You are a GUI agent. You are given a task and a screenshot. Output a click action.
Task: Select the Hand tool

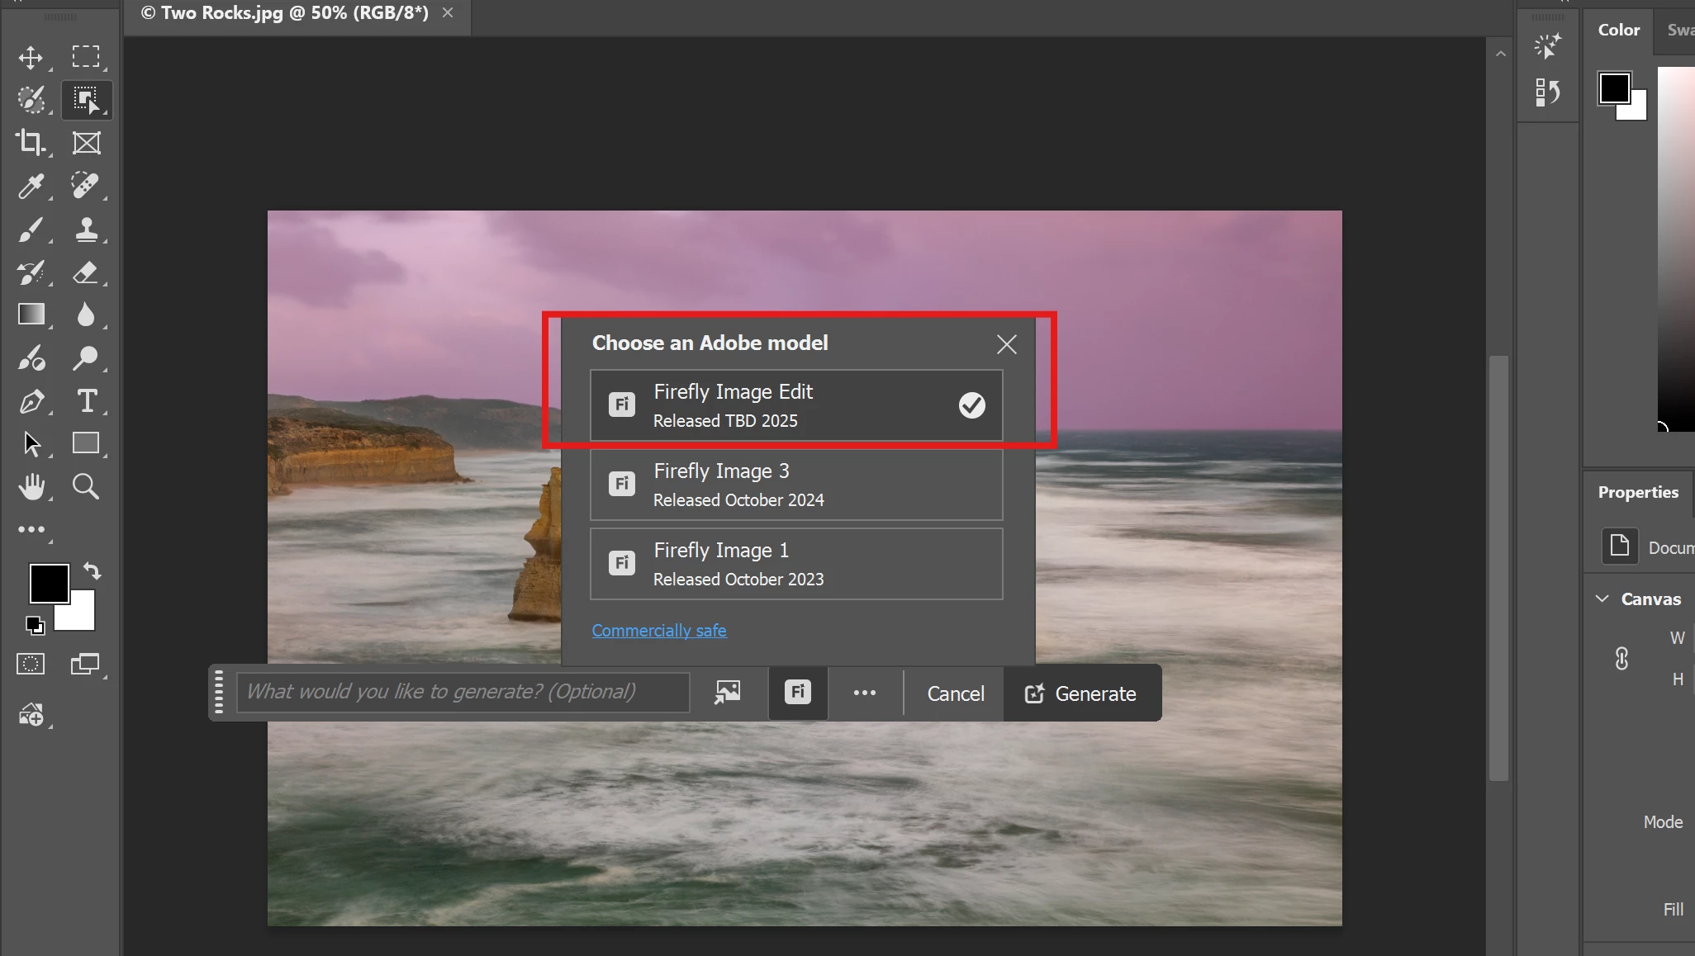pos(31,487)
